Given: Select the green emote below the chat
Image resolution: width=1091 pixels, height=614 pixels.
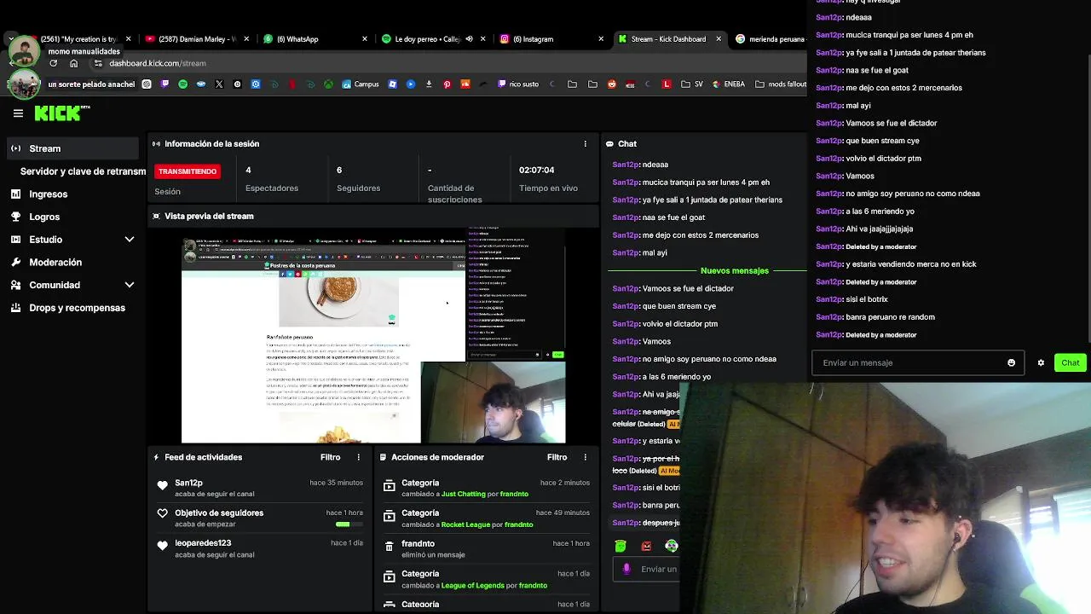Looking at the screenshot, I should coord(621,546).
